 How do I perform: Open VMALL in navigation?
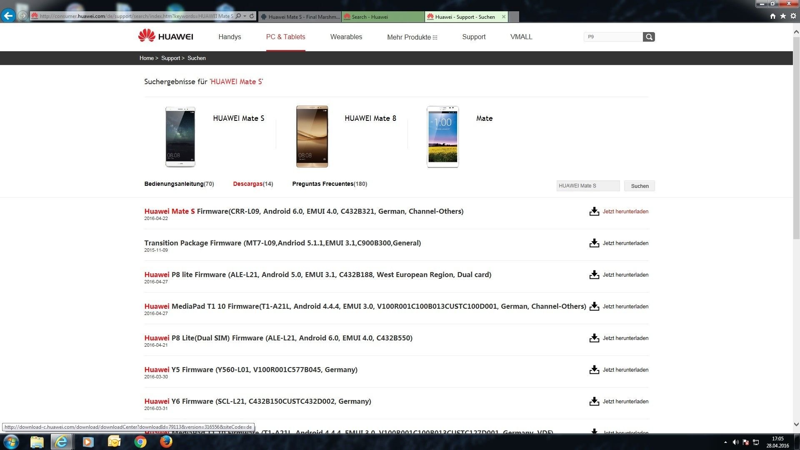(521, 37)
